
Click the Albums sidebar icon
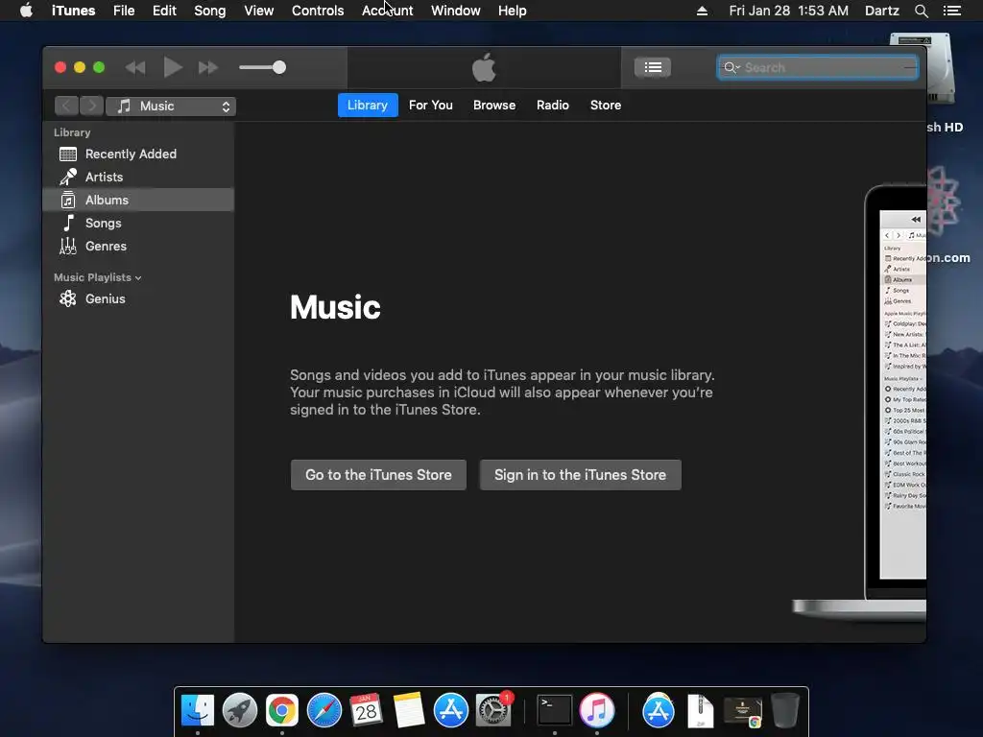[x=68, y=200]
